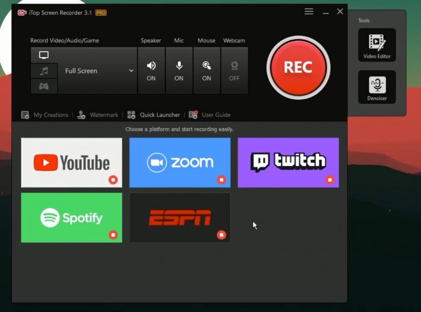421x312 pixels.
Task: Launch the YouTube platform tile
Action: (71, 163)
